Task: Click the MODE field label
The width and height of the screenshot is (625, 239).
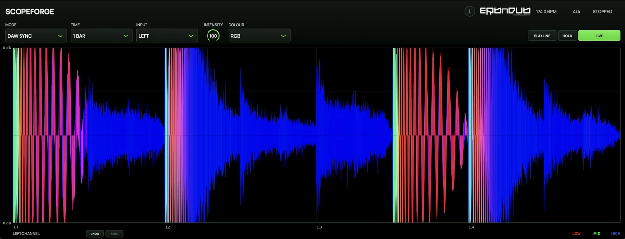Action: [x=11, y=25]
